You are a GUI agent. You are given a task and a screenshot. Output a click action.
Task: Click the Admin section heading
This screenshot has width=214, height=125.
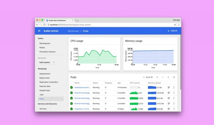40,39
